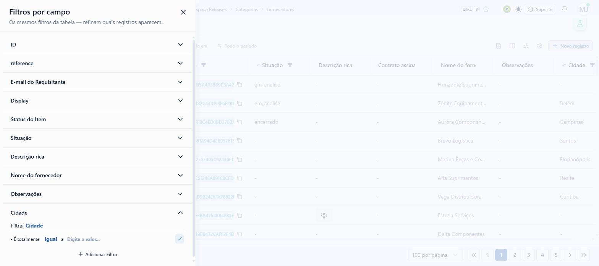Screen dimensions: 599x266
Task: Go to page 2
Action: pos(515,255)
